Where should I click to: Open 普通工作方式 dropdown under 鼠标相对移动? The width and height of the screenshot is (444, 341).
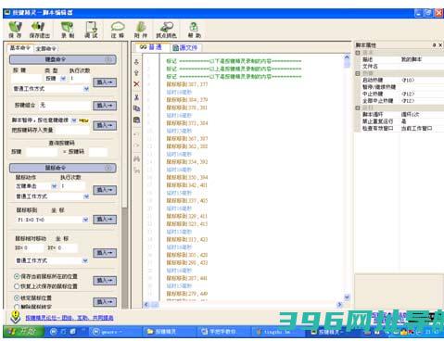[85, 260]
